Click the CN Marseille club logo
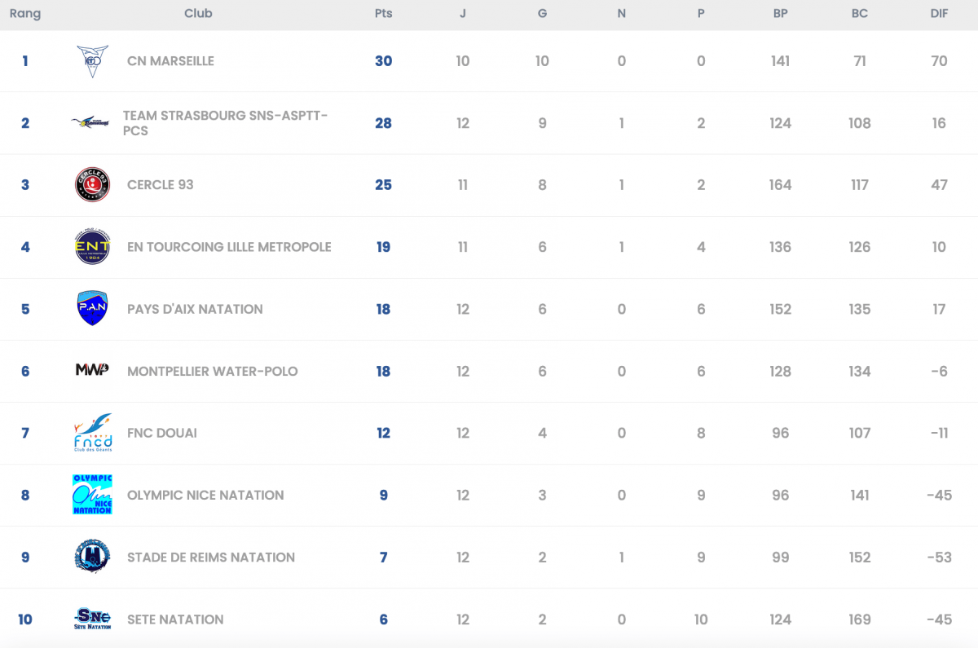 coord(92,61)
